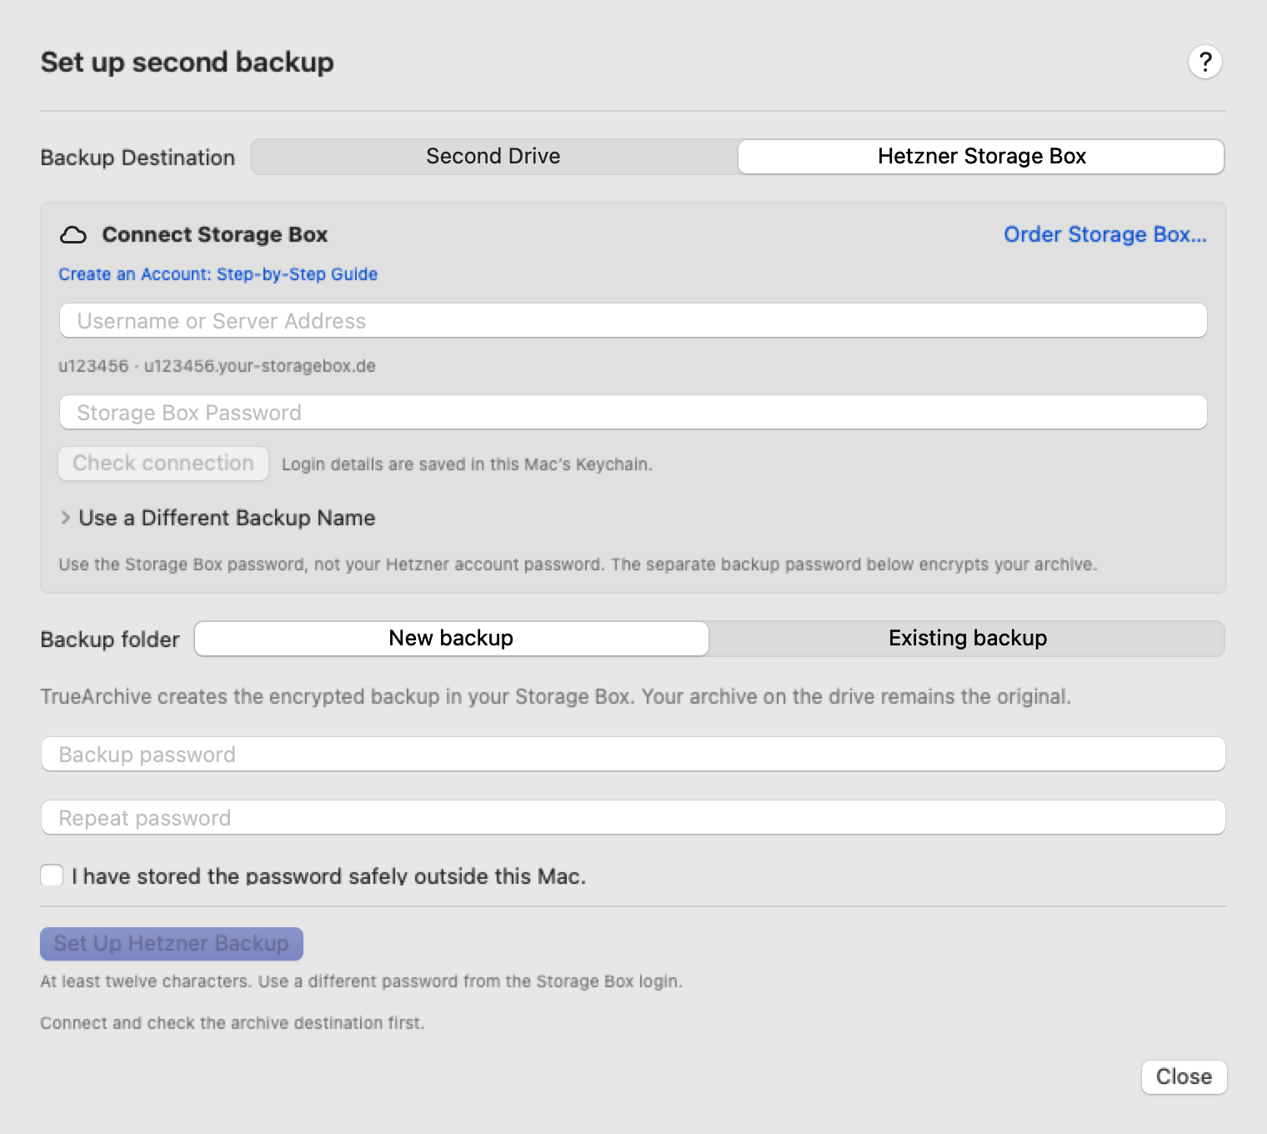Click the cloud icon beside Connect Storage Box
The height and width of the screenshot is (1134, 1267).
(73, 235)
